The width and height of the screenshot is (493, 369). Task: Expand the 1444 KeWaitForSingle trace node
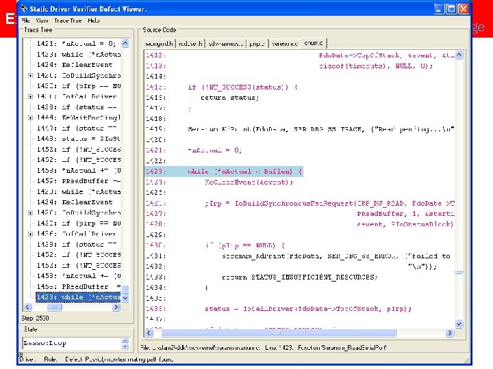(x=30, y=118)
